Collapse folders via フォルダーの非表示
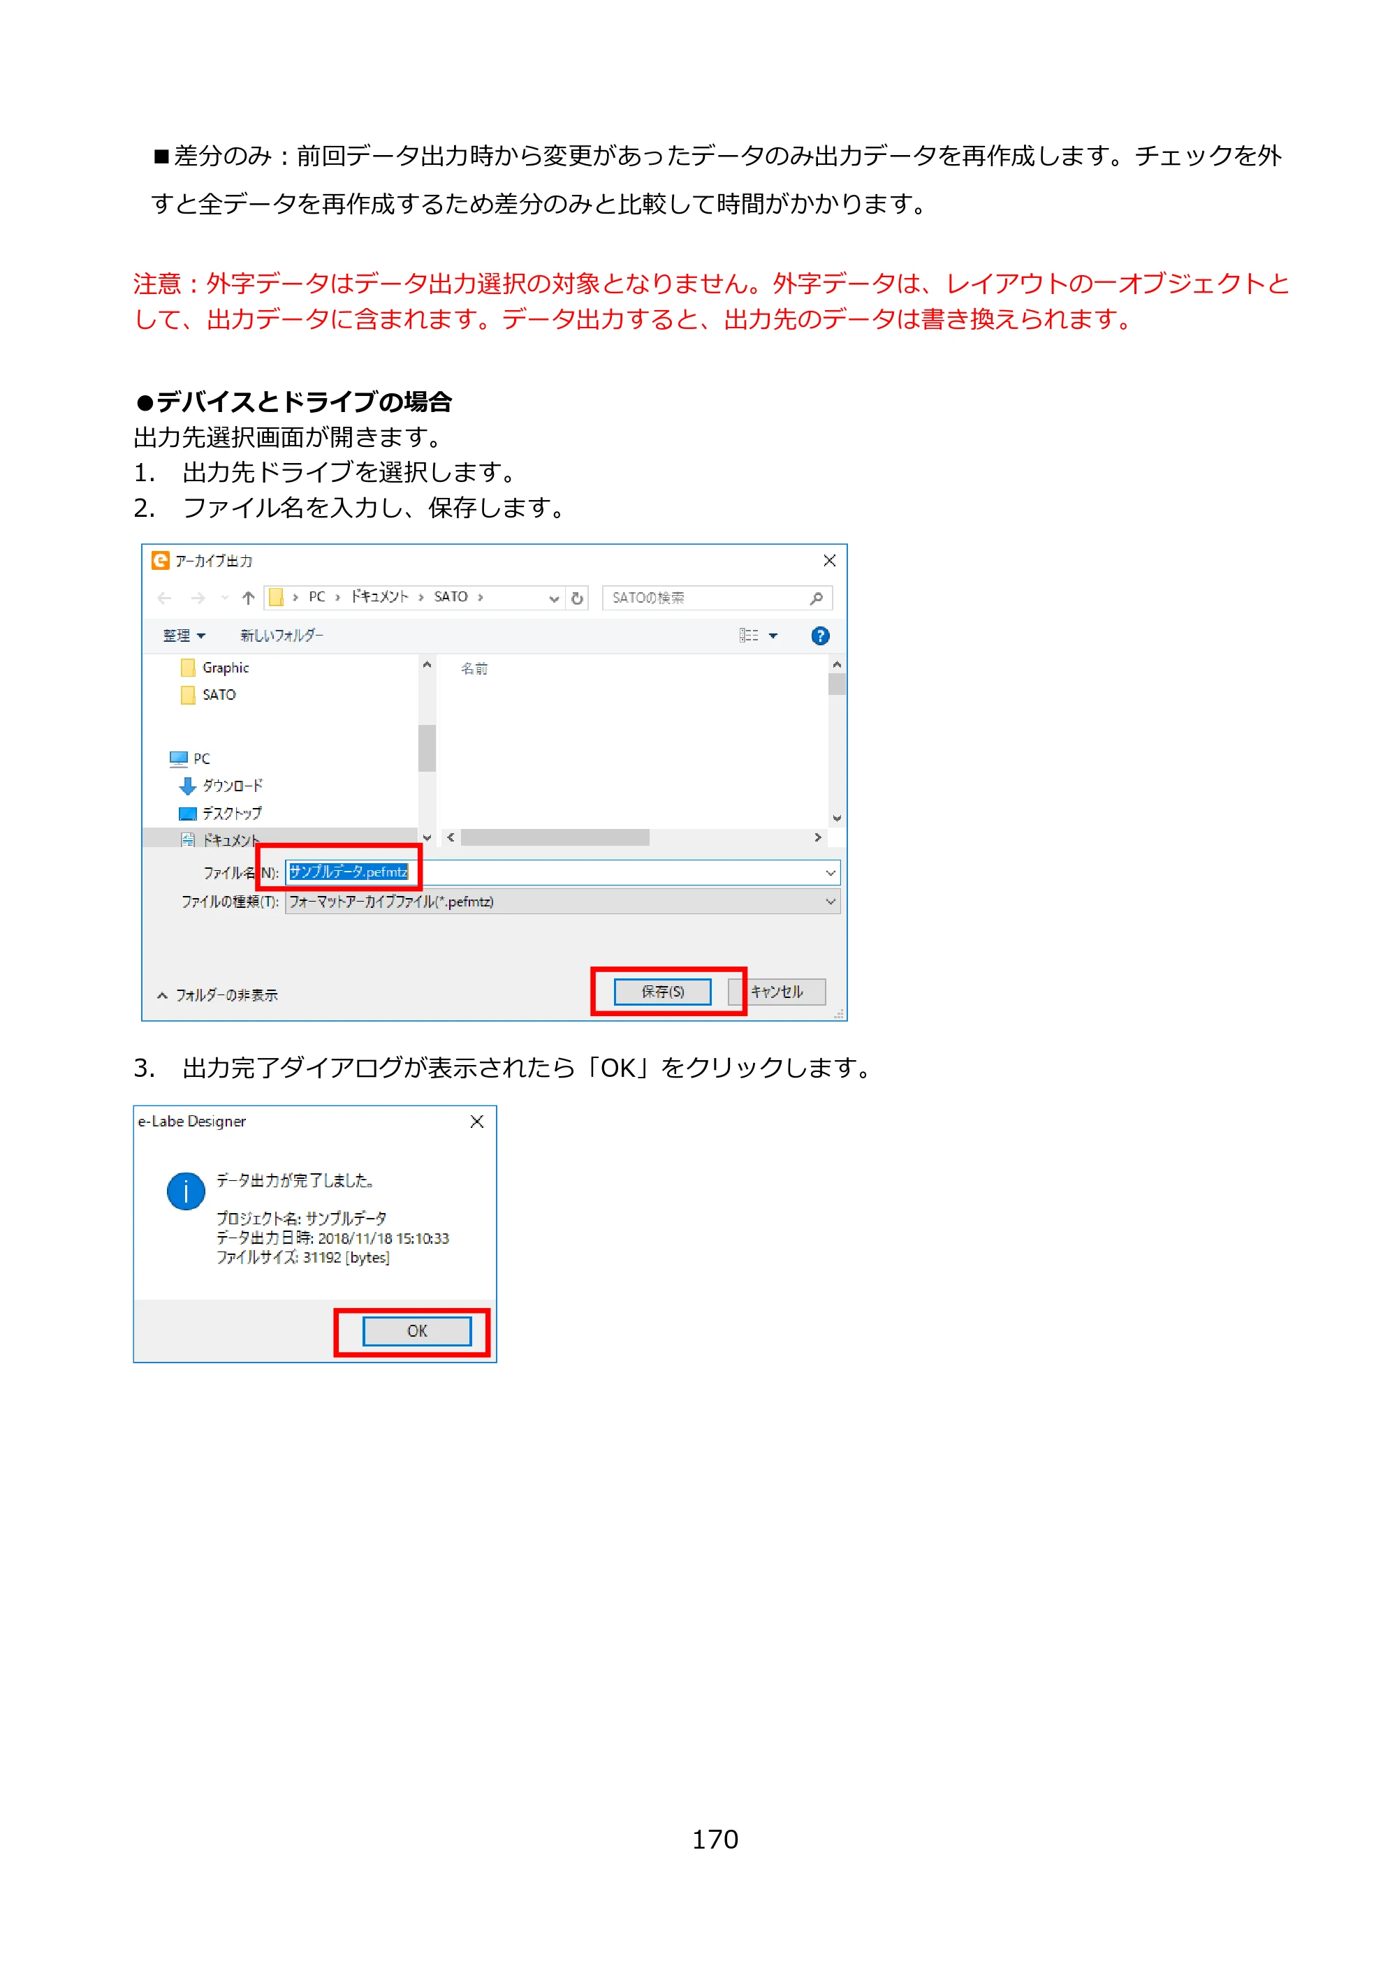The image size is (1397, 1975). (218, 995)
